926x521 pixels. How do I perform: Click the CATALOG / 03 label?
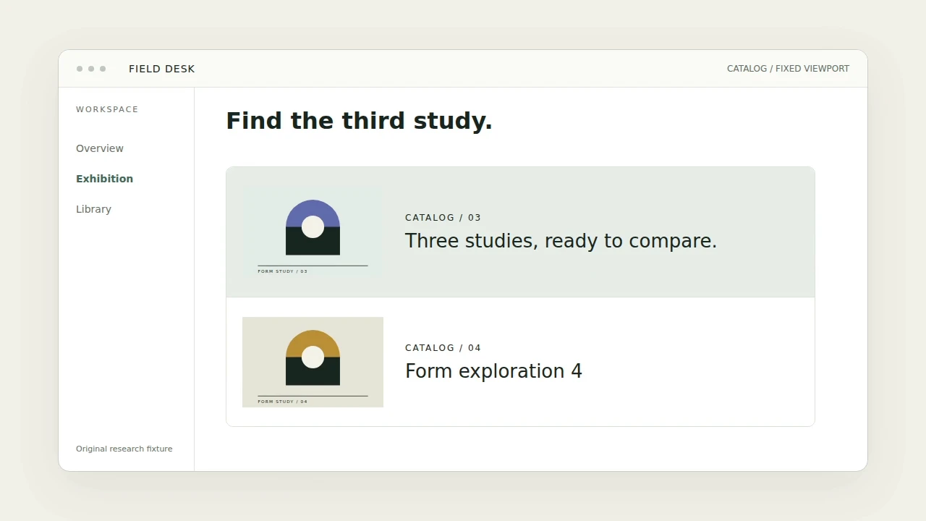443,218
